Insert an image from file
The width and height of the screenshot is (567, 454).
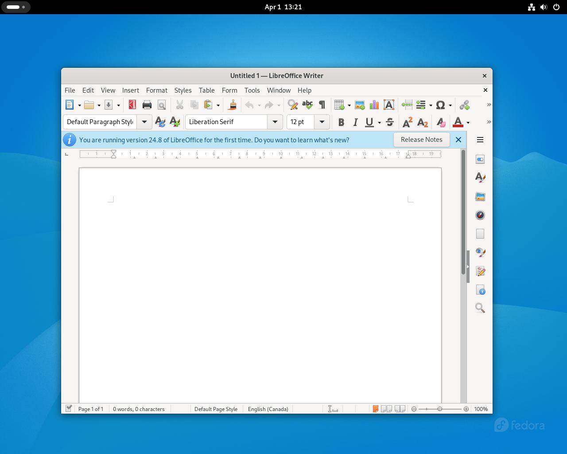pos(360,105)
